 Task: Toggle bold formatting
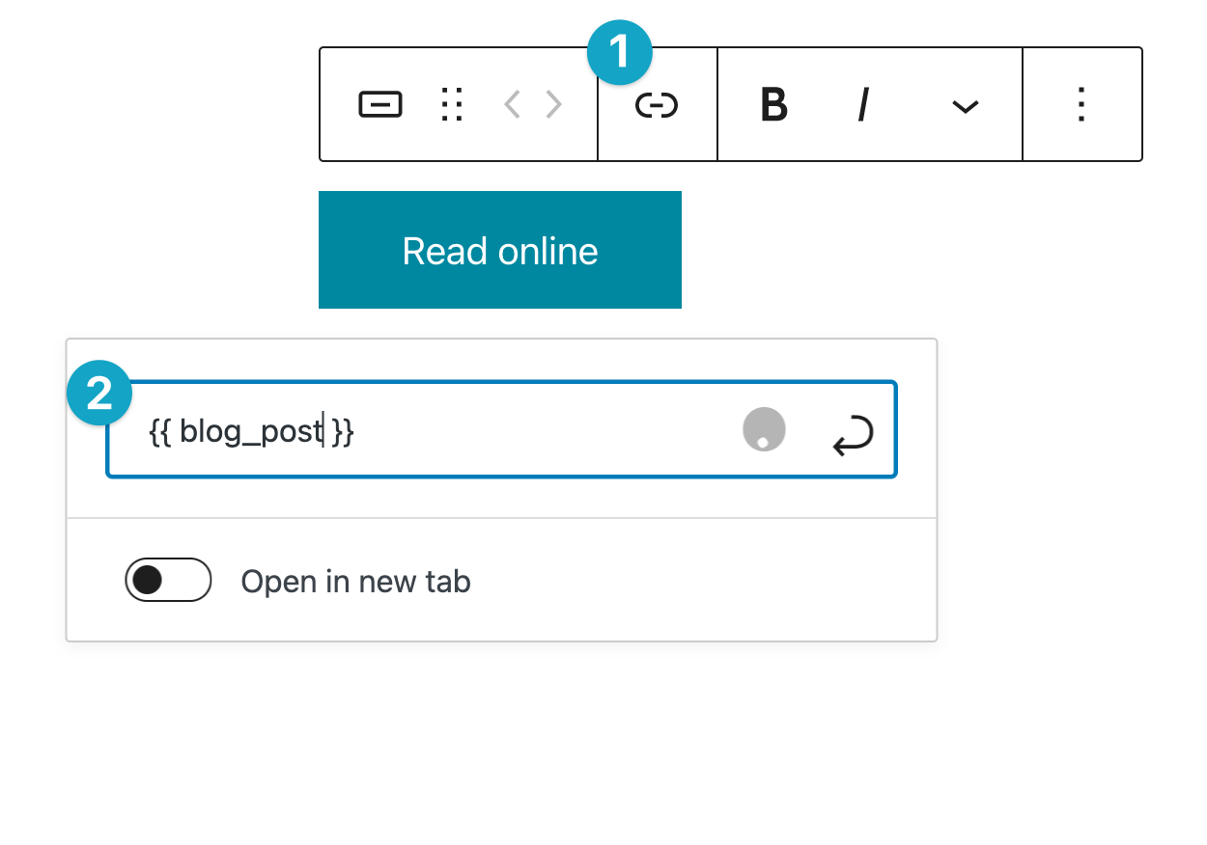click(x=773, y=105)
